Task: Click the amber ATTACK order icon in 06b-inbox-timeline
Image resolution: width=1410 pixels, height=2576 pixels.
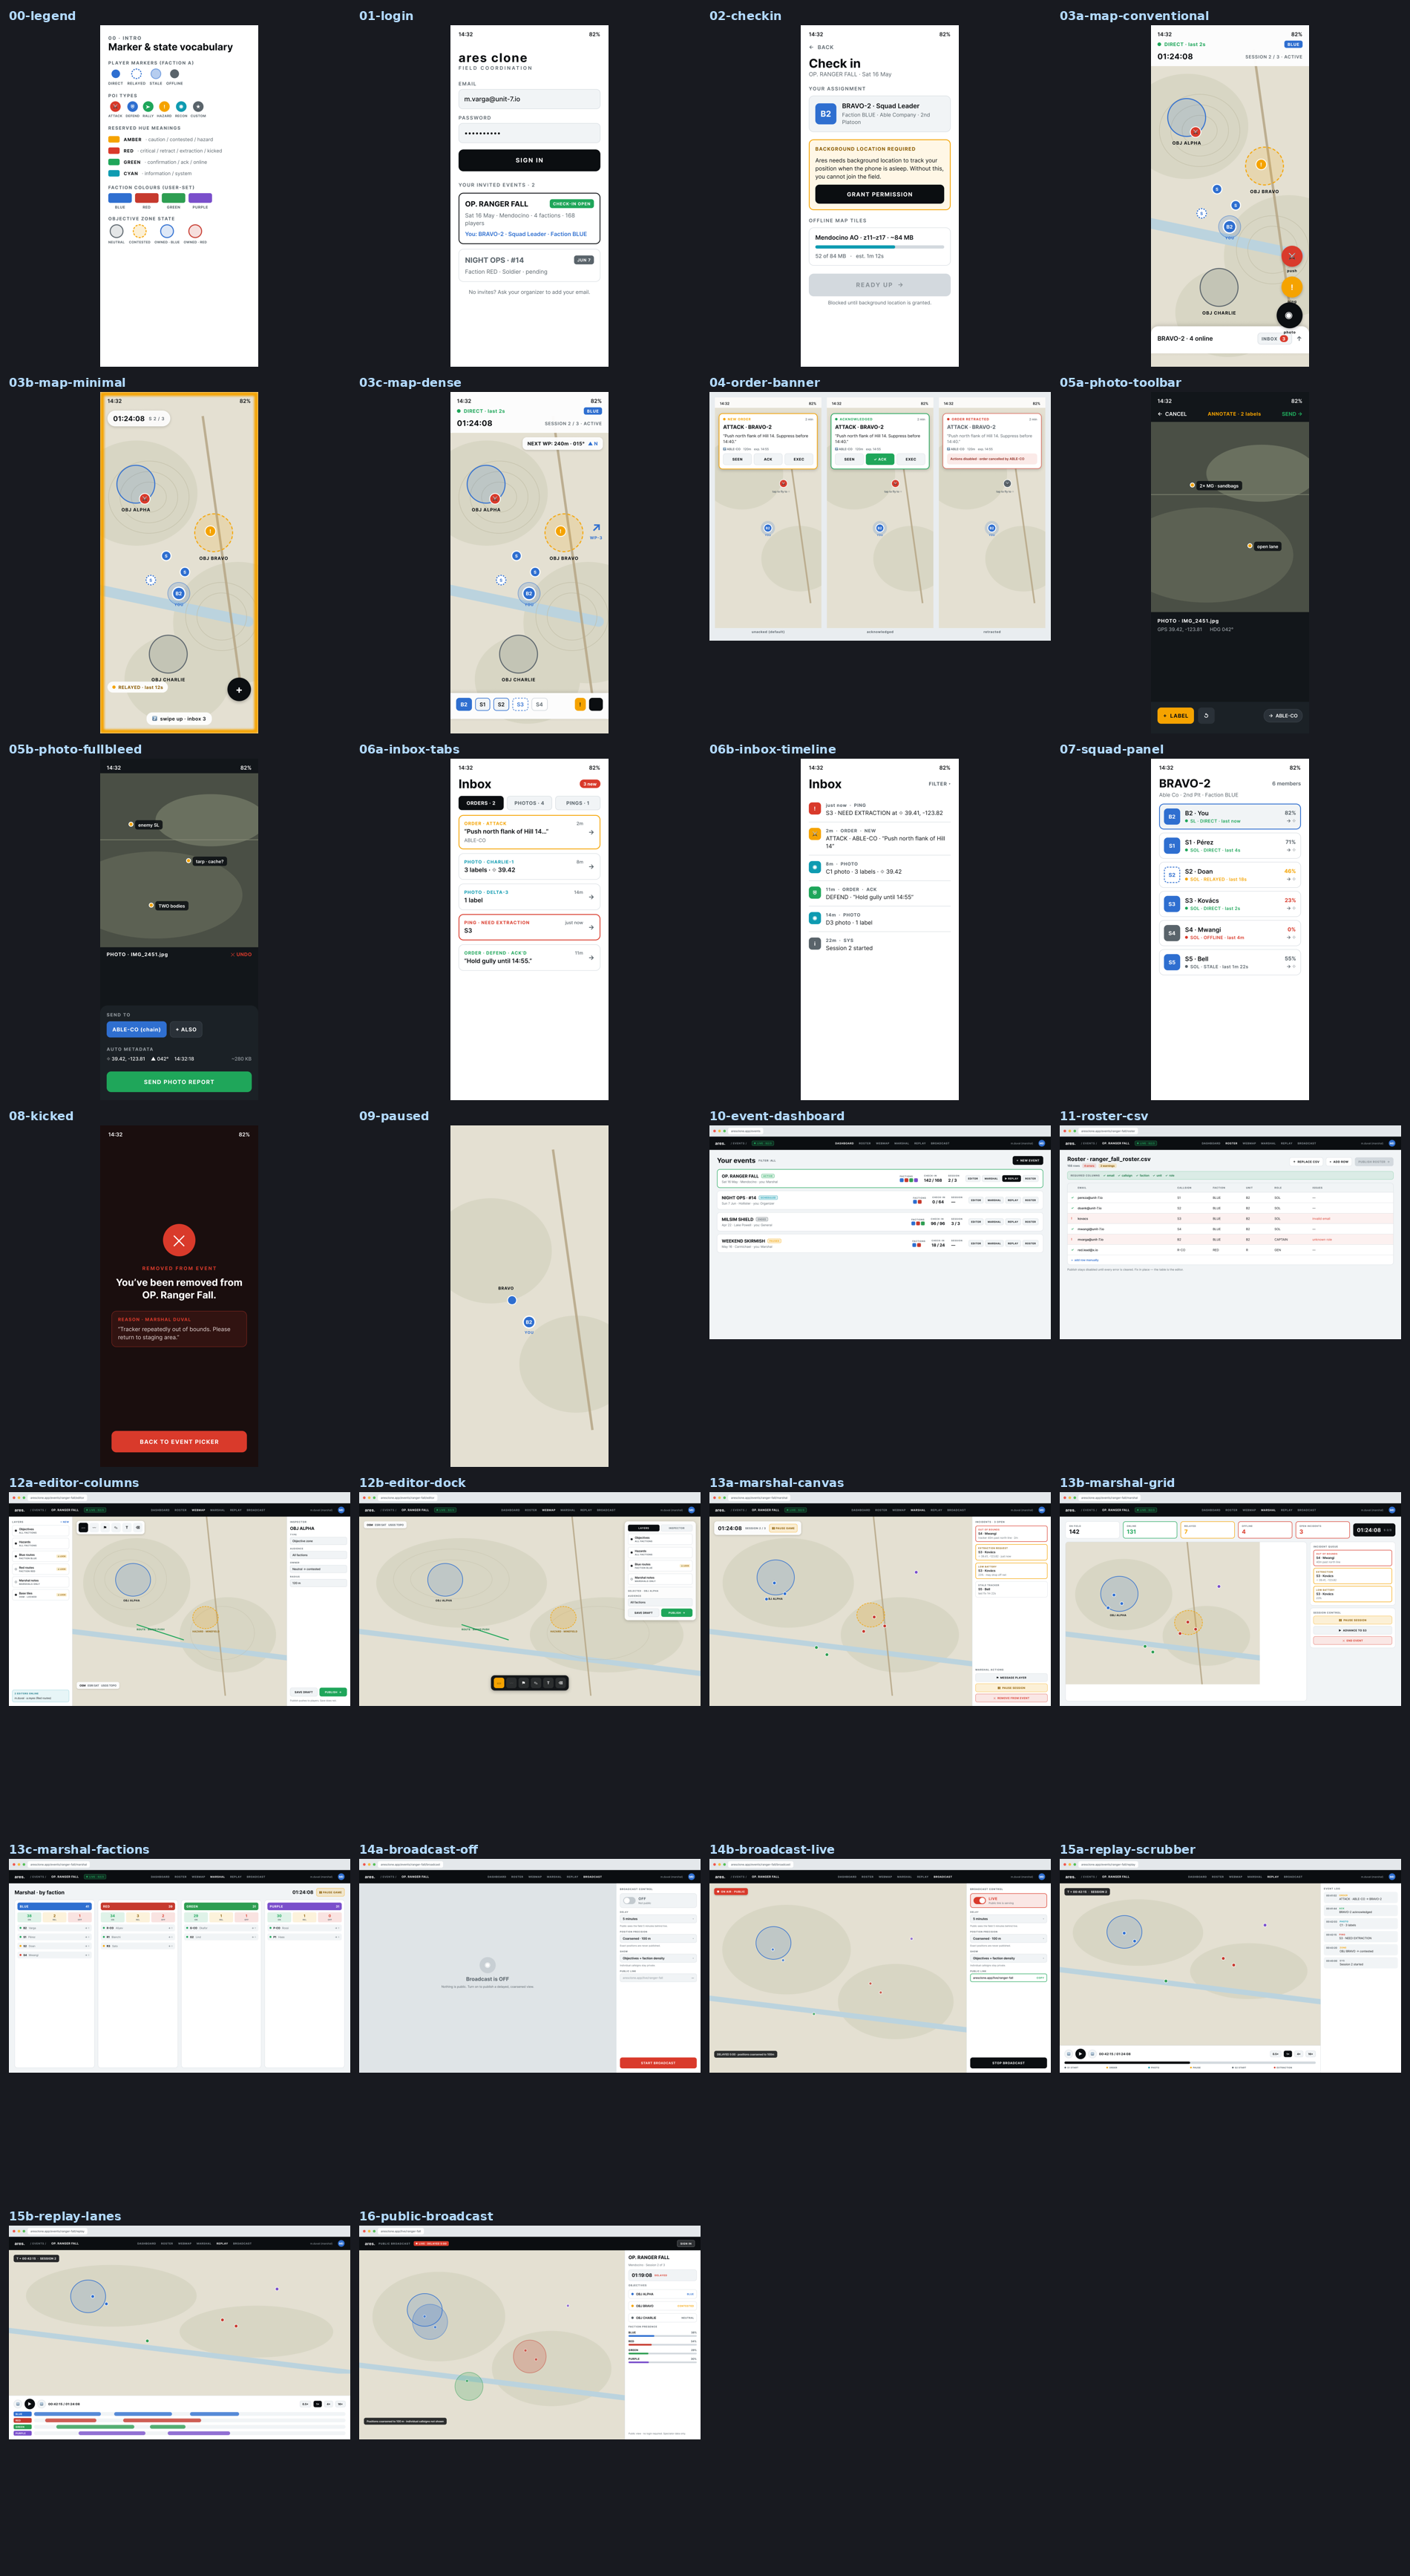Action: click(815, 834)
